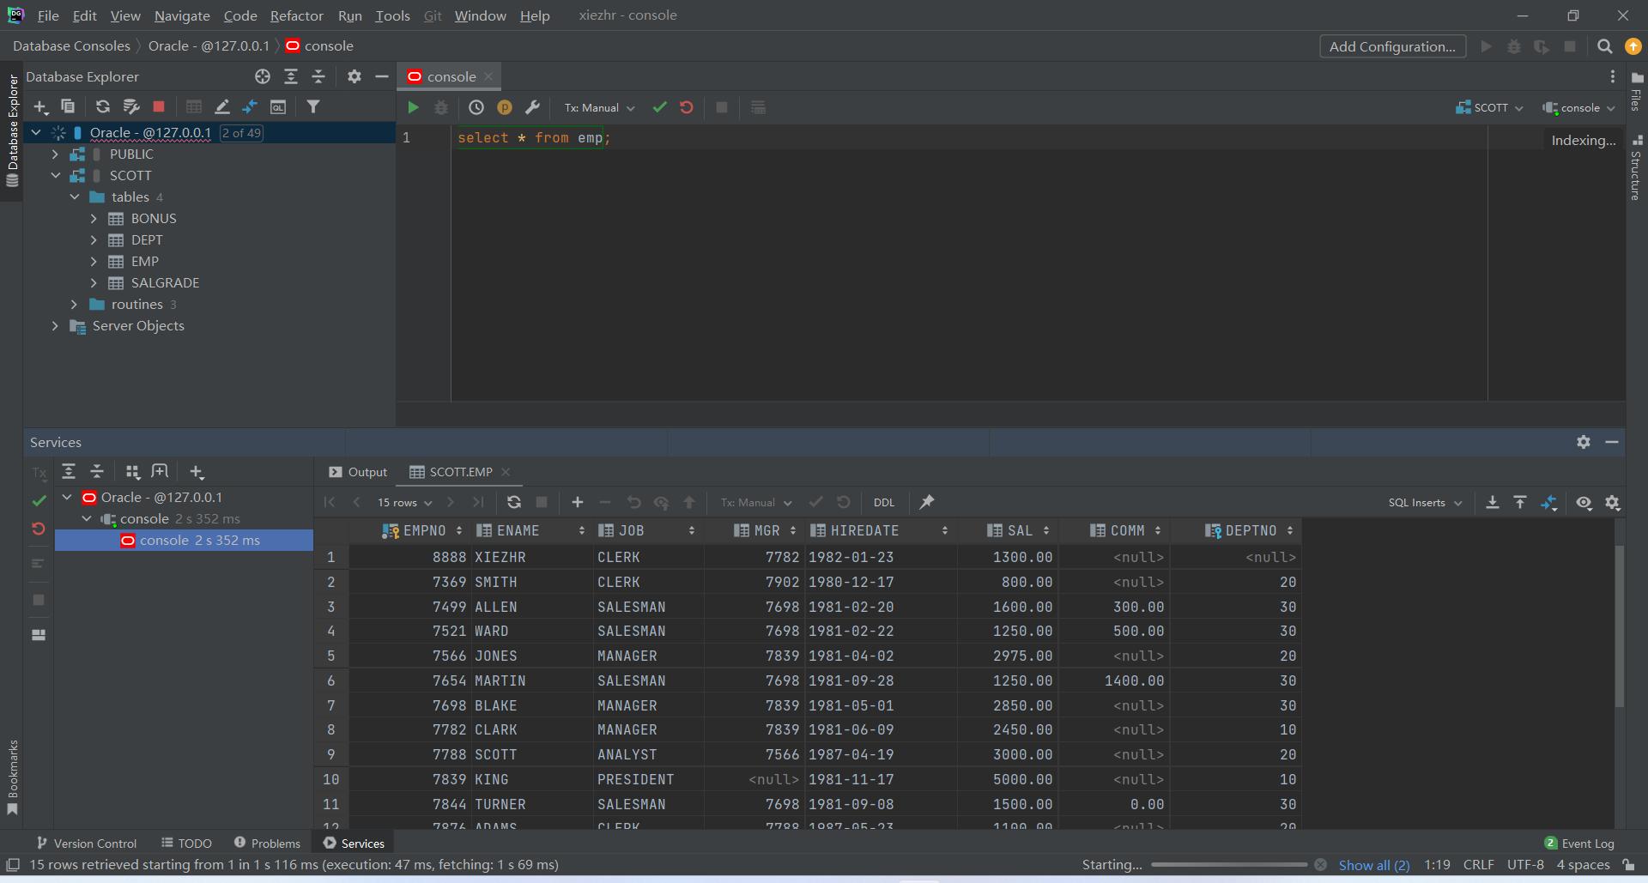Screen dimensions: 1648x883
Task: Add new data source plus icon
Action: pos(40,106)
